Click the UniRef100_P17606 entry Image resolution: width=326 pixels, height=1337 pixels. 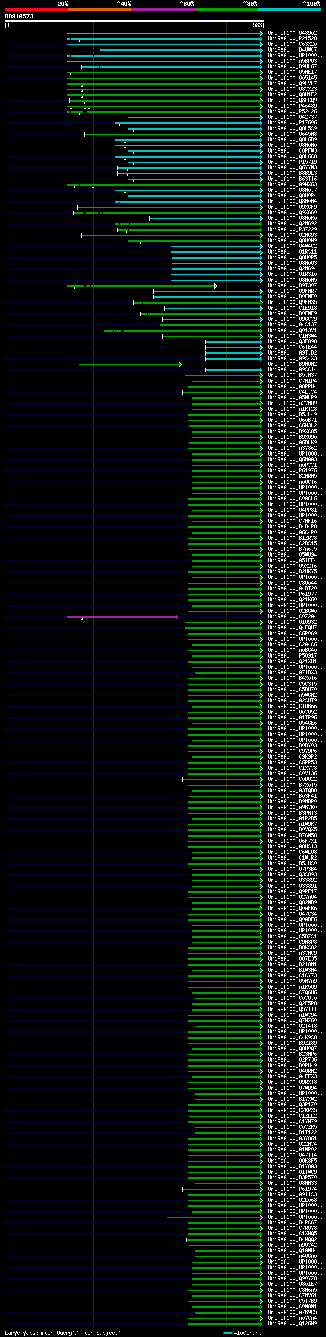(x=292, y=123)
